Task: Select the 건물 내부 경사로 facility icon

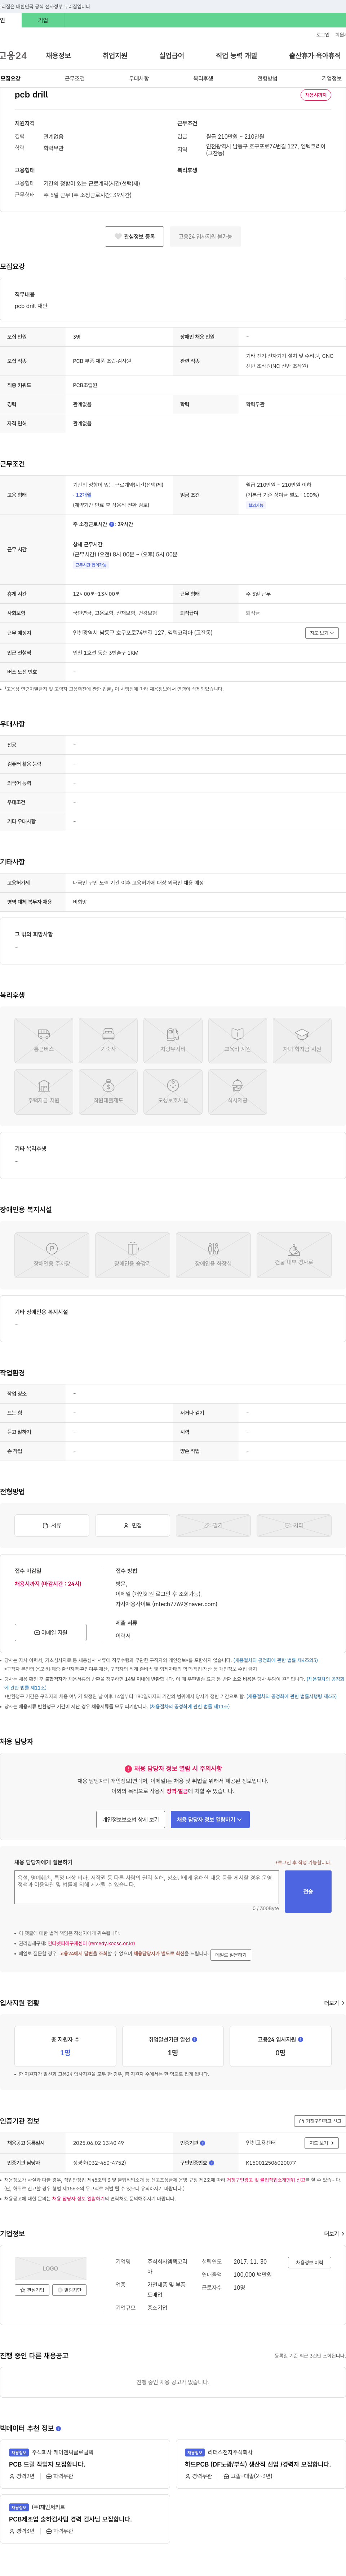Action: pos(294,1255)
